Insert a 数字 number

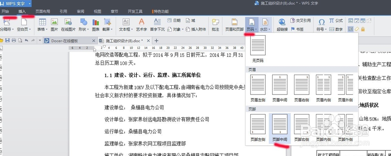[336, 29]
